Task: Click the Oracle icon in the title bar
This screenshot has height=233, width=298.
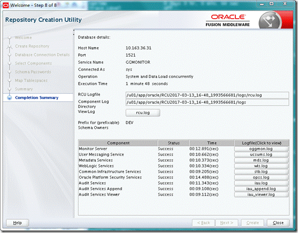Action: [x=6, y=5]
